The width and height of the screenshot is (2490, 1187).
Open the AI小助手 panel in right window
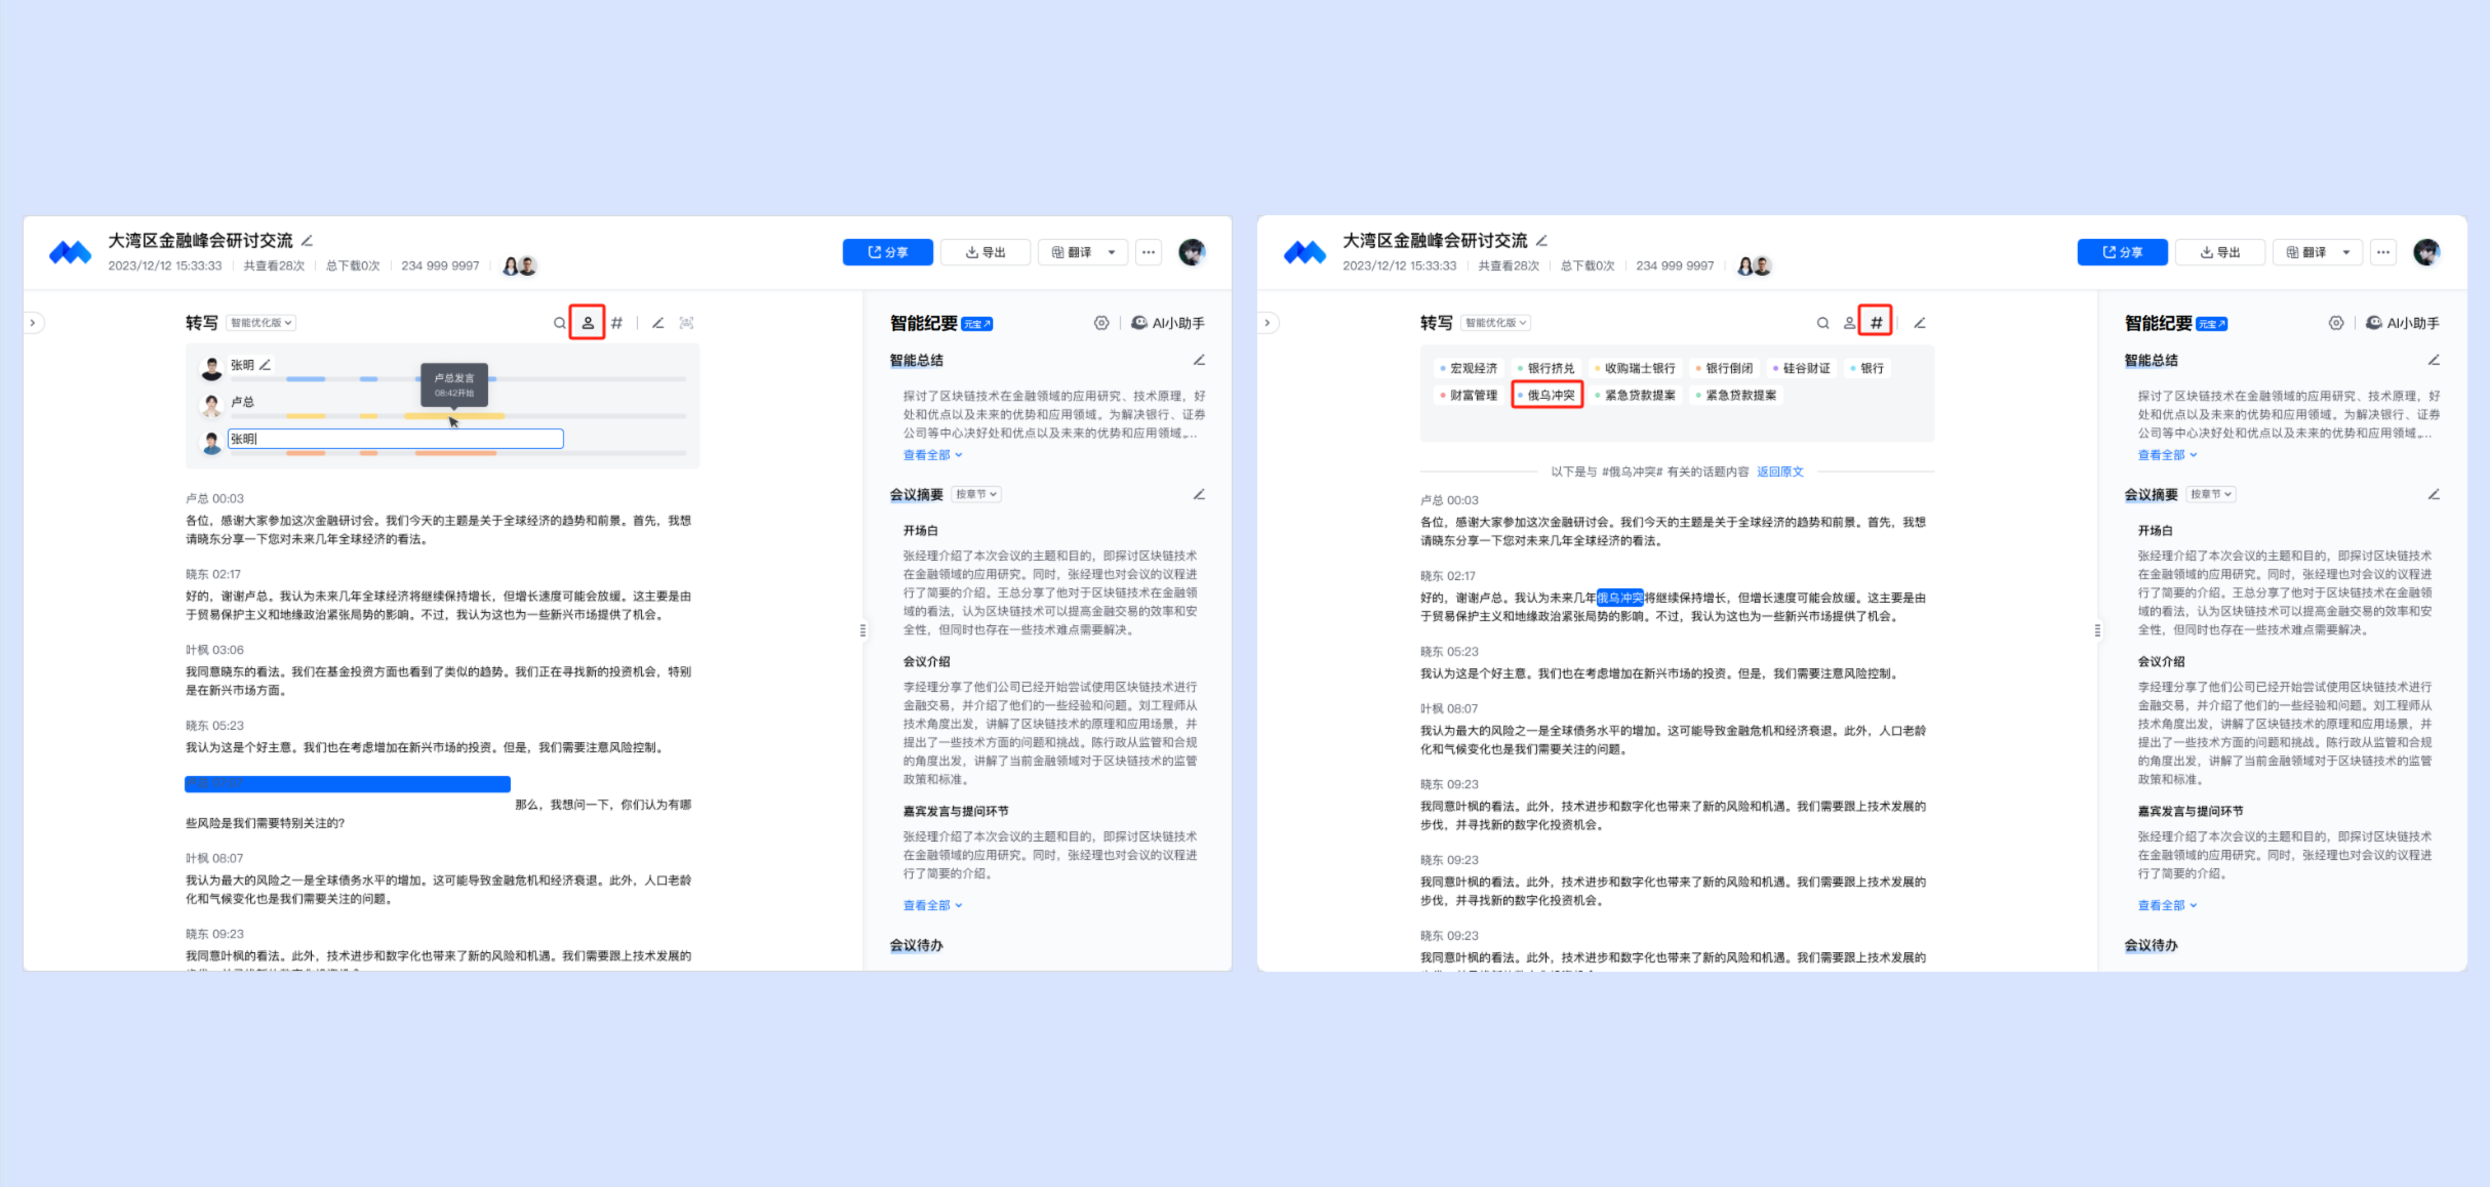point(2402,323)
